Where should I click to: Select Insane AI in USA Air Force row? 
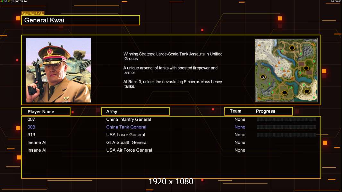pos(37,150)
